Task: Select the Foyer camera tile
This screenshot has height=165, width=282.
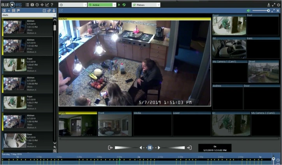Action: point(229,25)
